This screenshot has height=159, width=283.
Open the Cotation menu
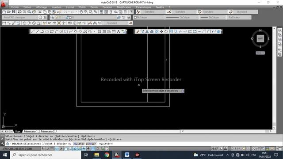(x=107, y=7)
